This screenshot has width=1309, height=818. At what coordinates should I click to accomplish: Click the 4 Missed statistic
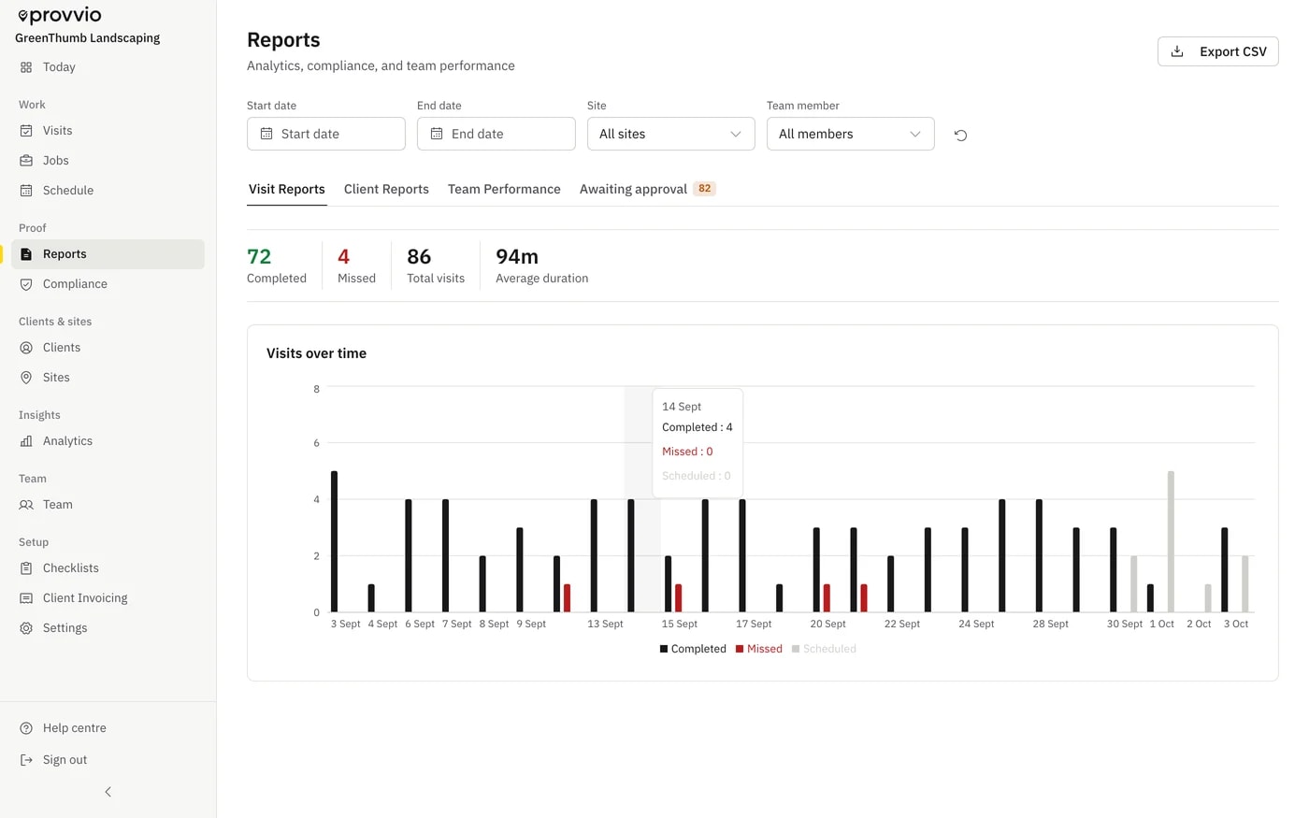click(x=356, y=265)
